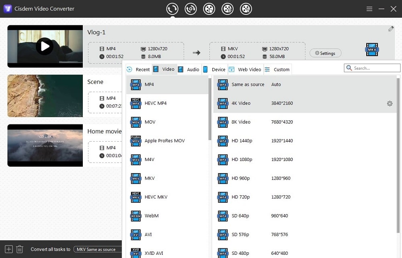Choose M4V format

click(167, 159)
